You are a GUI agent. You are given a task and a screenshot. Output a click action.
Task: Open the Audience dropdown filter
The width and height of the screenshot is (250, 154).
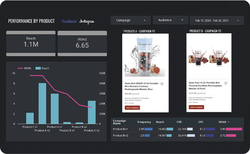[x=171, y=20]
